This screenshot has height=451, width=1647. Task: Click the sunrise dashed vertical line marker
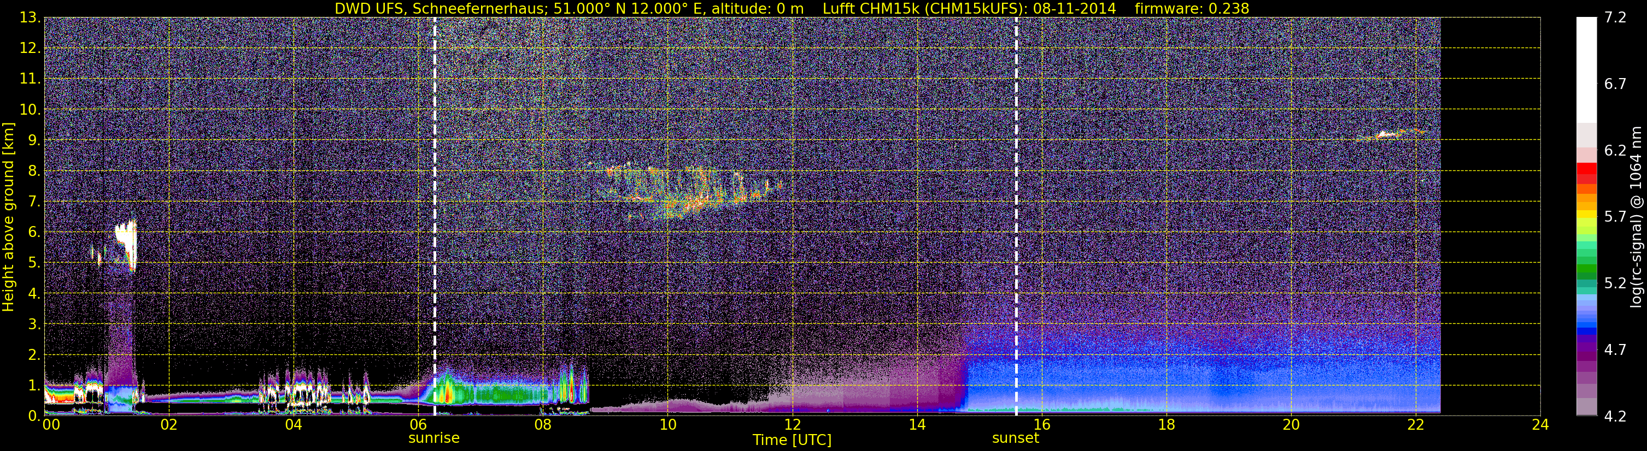pyautogui.click(x=435, y=217)
